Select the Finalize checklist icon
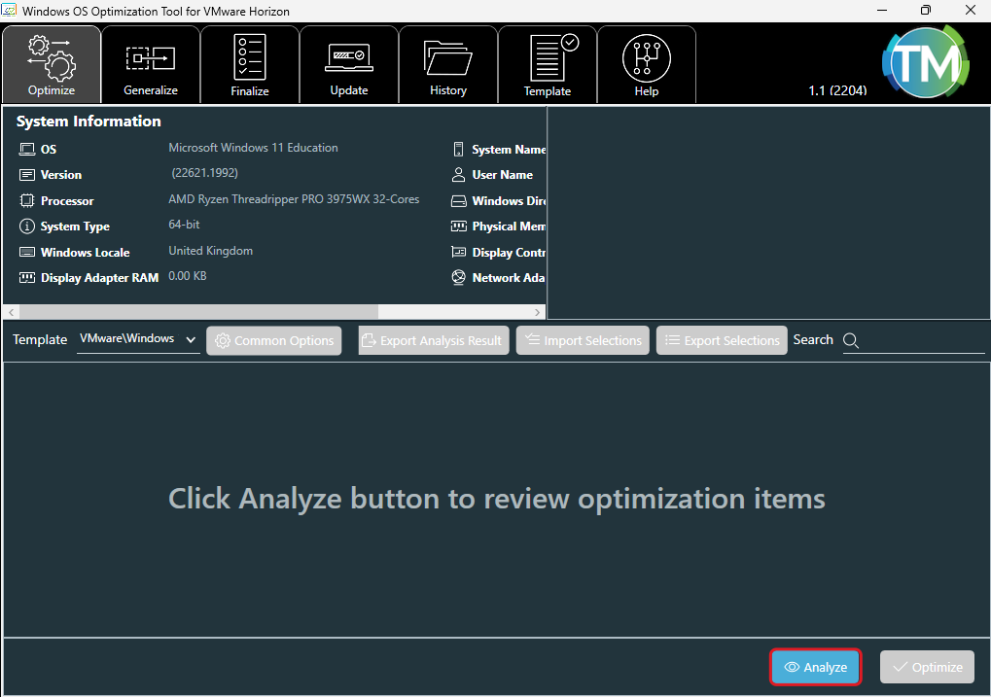This screenshot has height=697, width=991. [x=250, y=56]
